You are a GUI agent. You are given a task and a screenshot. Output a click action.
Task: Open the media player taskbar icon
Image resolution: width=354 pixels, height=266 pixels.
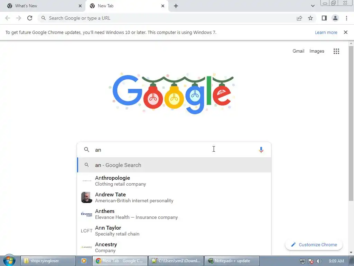[x=84, y=261]
